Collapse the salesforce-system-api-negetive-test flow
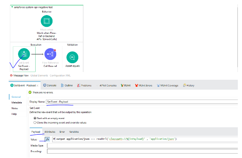This screenshot has height=158, width=242. [x=12, y=7]
